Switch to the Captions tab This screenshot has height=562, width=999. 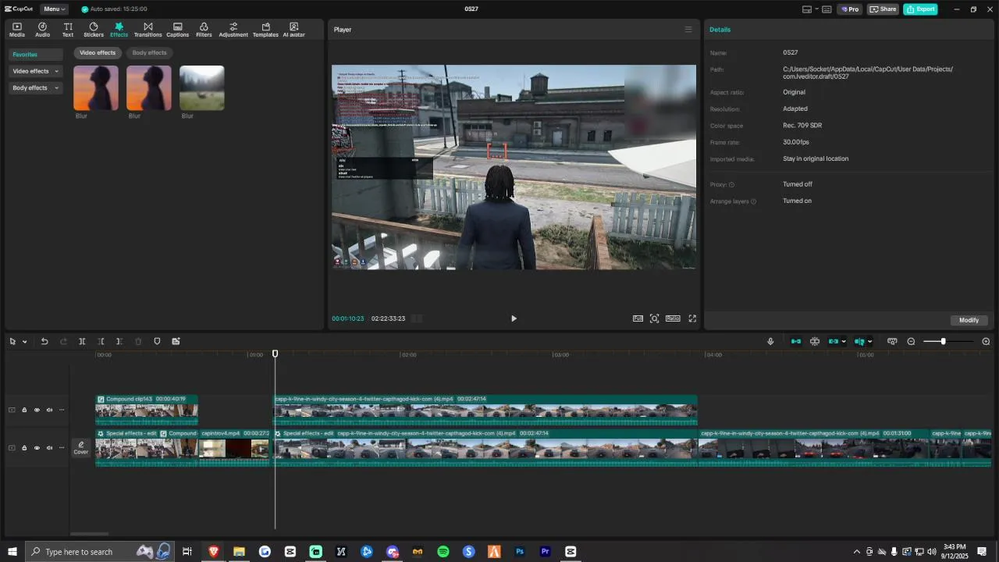tap(178, 30)
